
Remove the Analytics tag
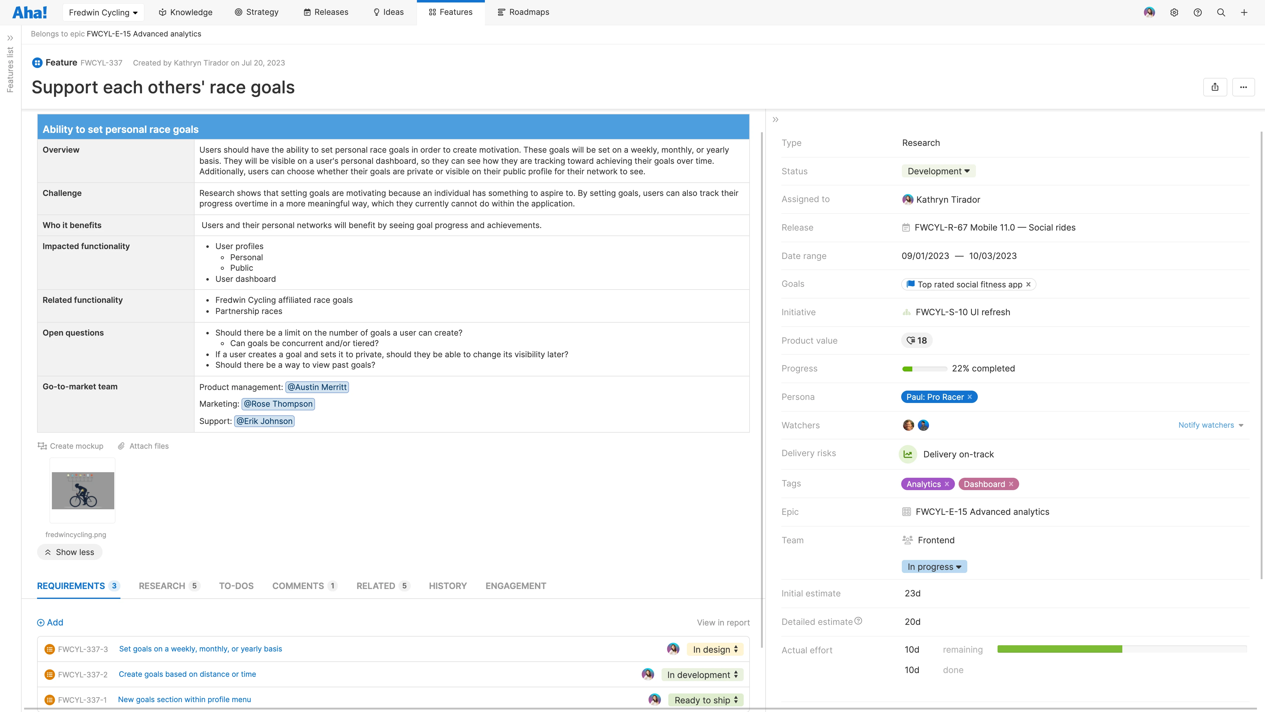coord(947,484)
